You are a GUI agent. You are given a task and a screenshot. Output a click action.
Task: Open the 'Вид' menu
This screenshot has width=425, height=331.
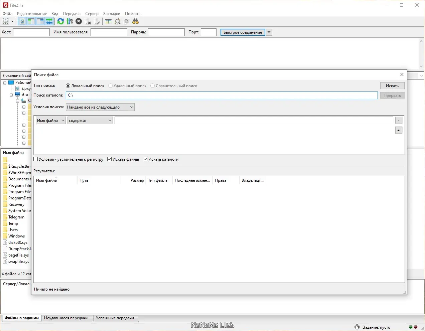(x=55, y=14)
